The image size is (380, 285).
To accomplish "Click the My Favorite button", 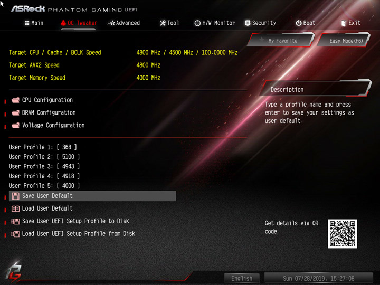I will click(x=281, y=40).
